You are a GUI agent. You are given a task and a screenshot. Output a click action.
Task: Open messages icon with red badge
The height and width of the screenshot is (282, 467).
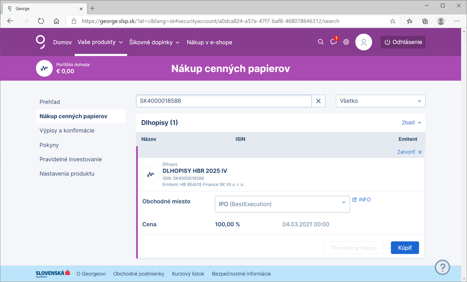(334, 42)
